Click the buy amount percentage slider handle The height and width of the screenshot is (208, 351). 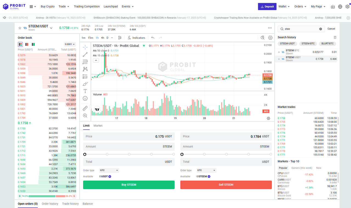85,154
